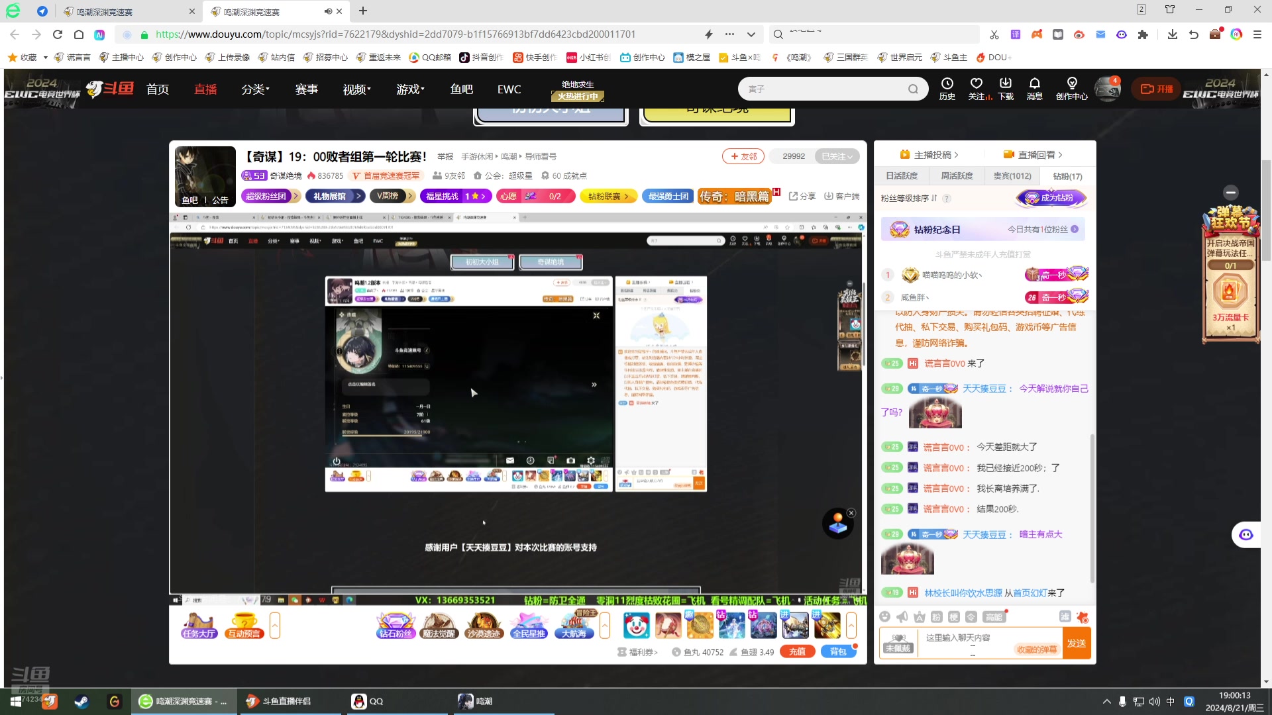Screen dimensions: 1272x715
Task: Click the 分享 share icon under stream title
Action: (x=802, y=196)
